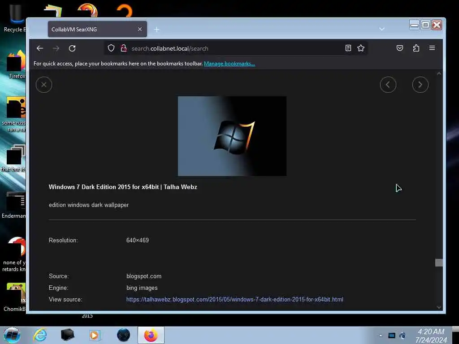Open a new browser tab
459x344 pixels.
pos(156,29)
